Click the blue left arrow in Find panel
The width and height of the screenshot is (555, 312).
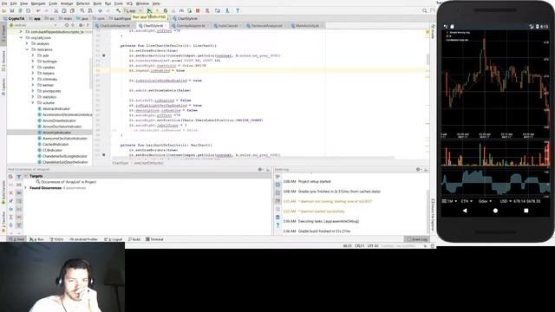[10, 209]
